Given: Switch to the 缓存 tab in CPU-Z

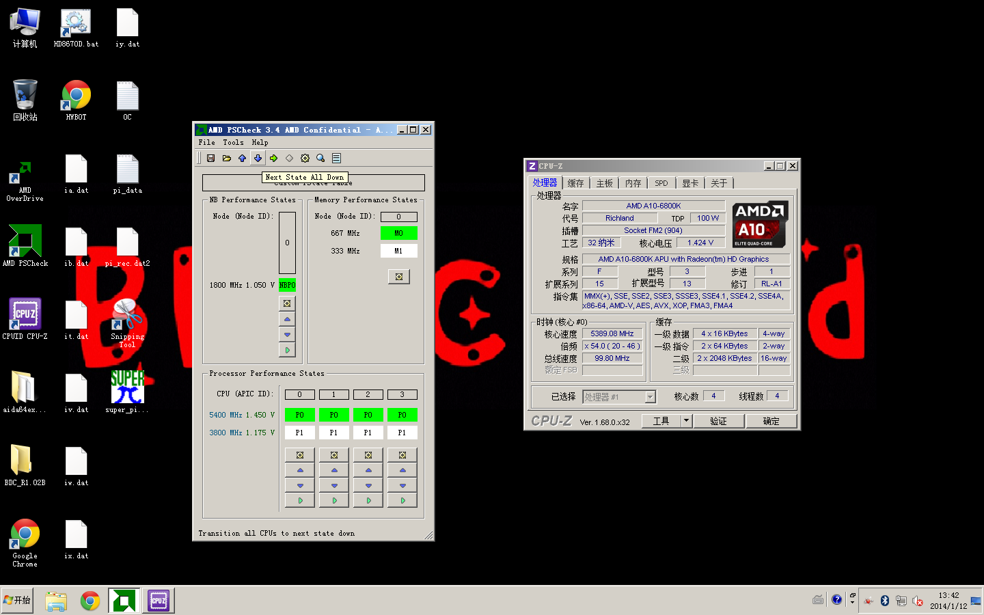Looking at the screenshot, I should pos(576,183).
